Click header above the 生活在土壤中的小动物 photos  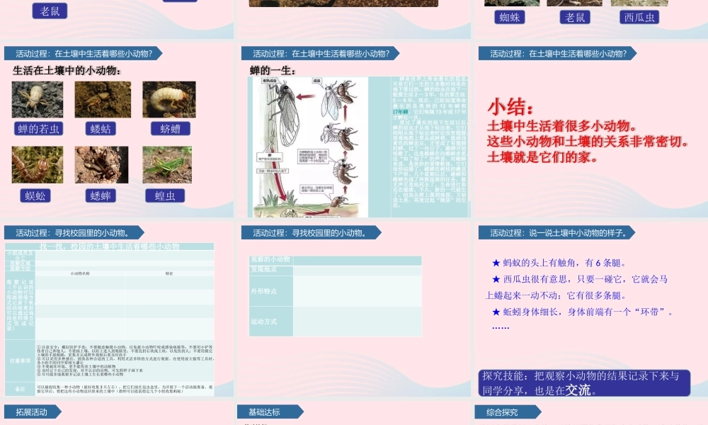(84, 53)
